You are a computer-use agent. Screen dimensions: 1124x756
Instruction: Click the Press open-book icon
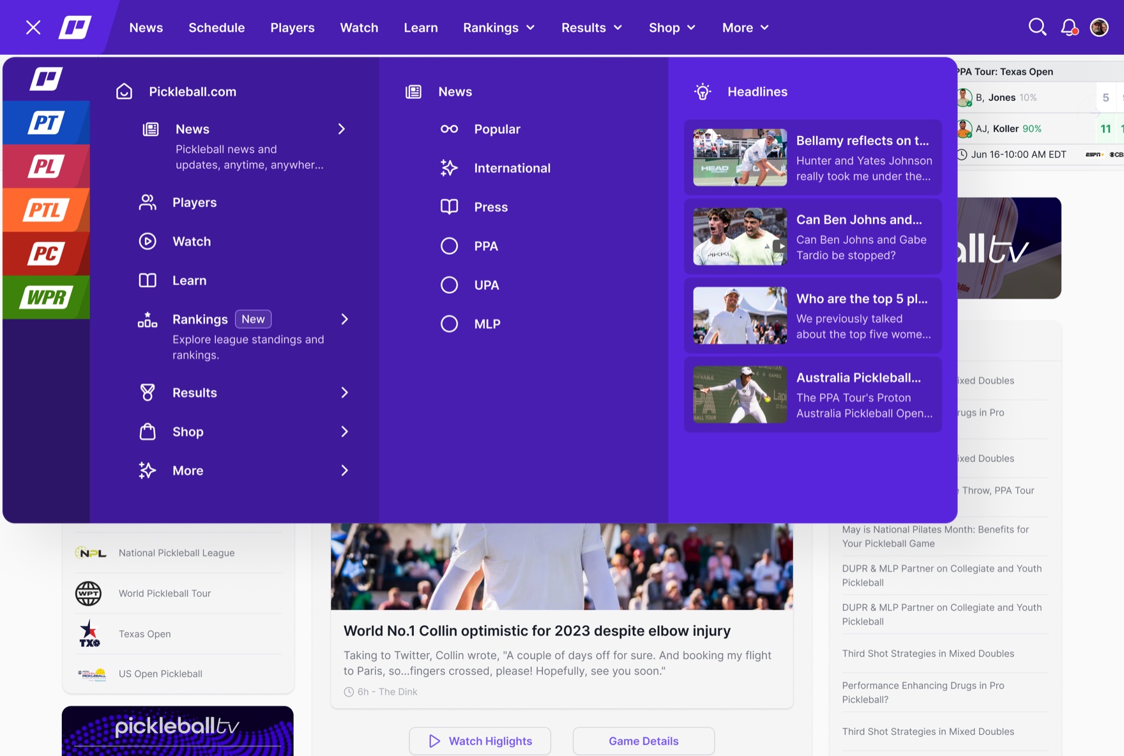pos(450,207)
